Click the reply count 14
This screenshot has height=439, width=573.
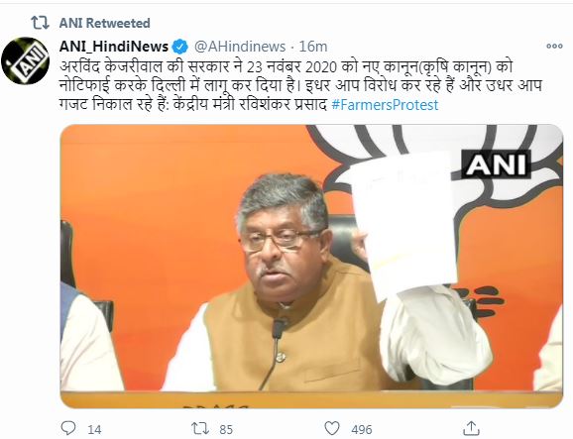click(94, 429)
